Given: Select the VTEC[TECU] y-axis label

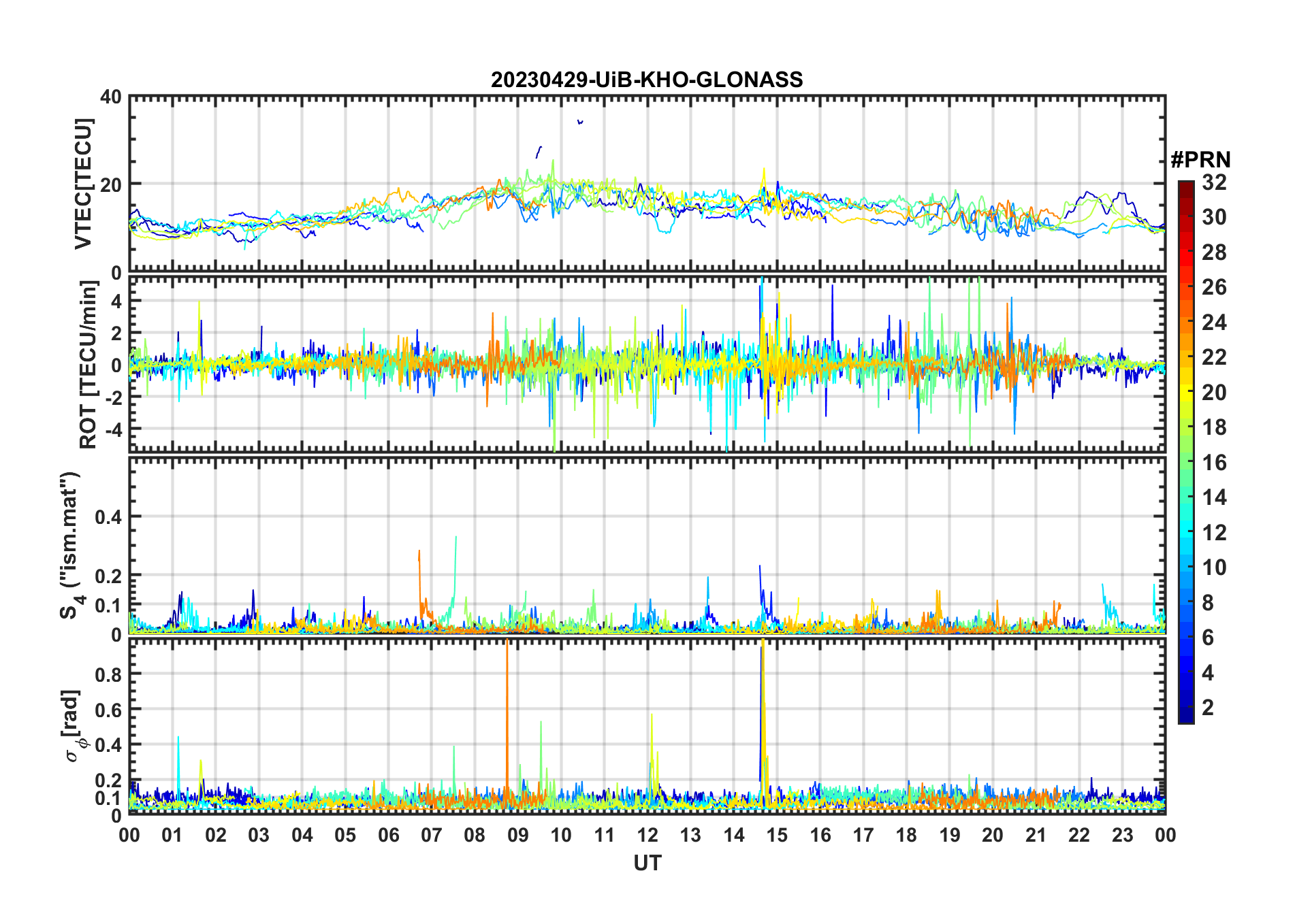Looking at the screenshot, I should pos(83,184).
